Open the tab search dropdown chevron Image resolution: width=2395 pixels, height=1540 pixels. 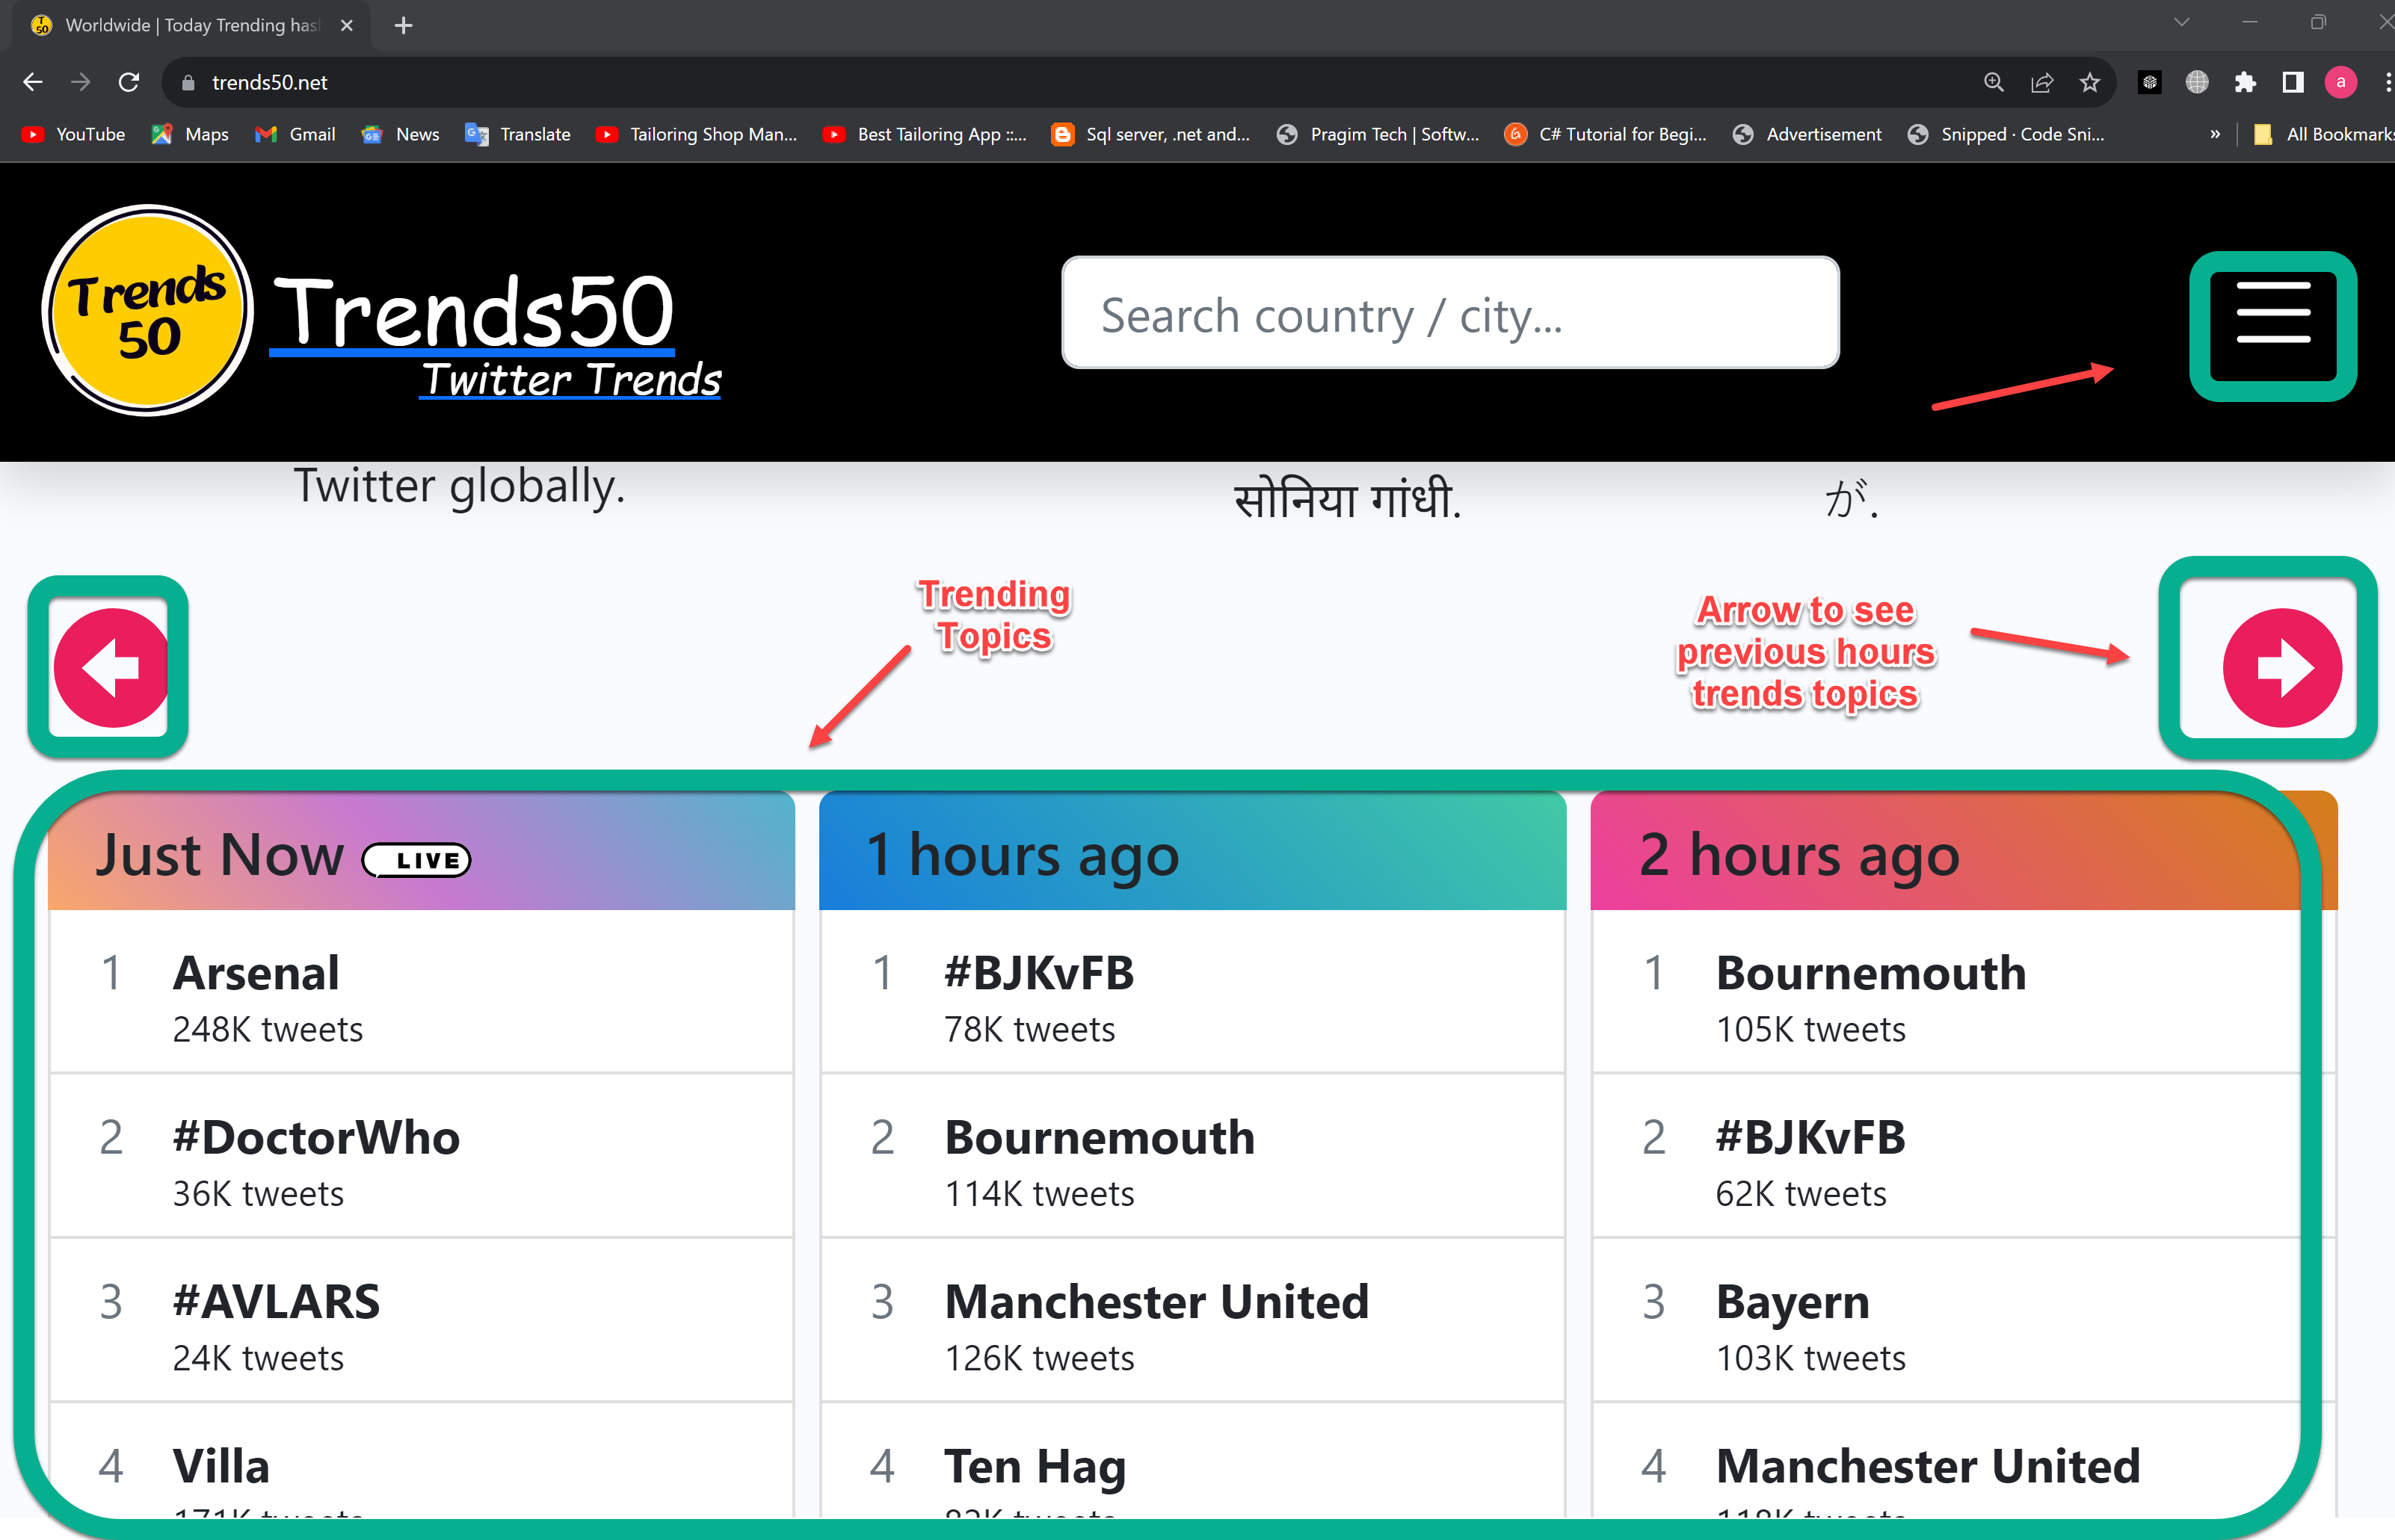(x=2182, y=22)
